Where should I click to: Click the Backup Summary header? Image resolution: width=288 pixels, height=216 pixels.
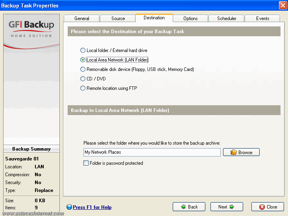[31, 149]
